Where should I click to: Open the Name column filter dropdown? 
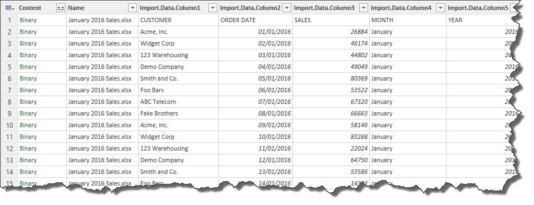tap(132, 8)
